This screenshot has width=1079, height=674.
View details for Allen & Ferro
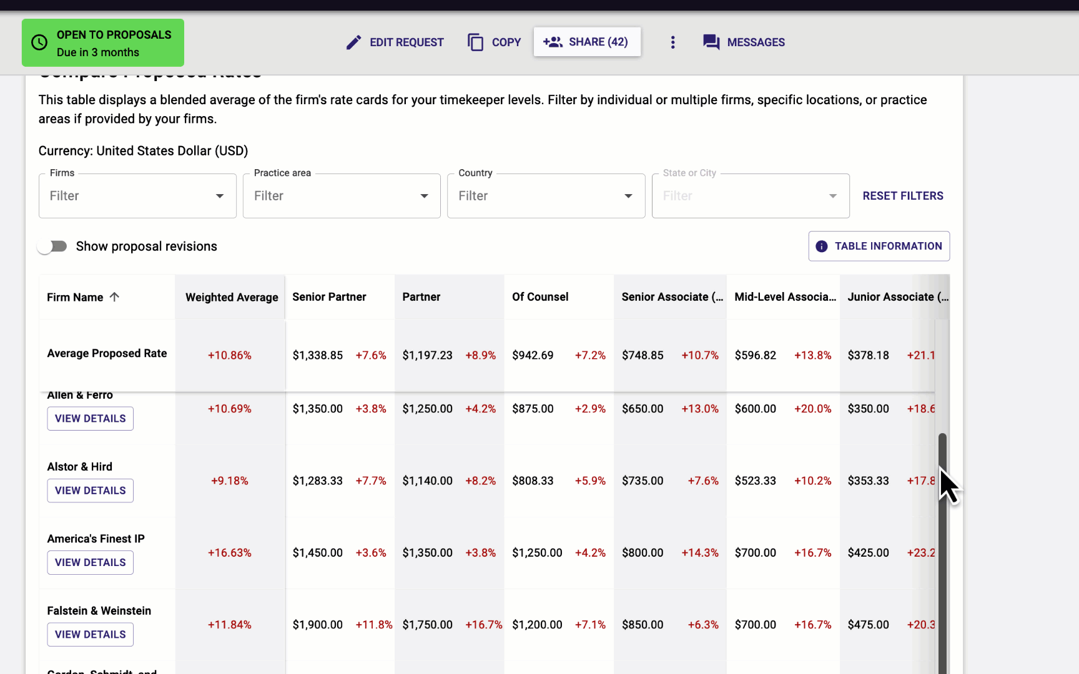click(91, 419)
